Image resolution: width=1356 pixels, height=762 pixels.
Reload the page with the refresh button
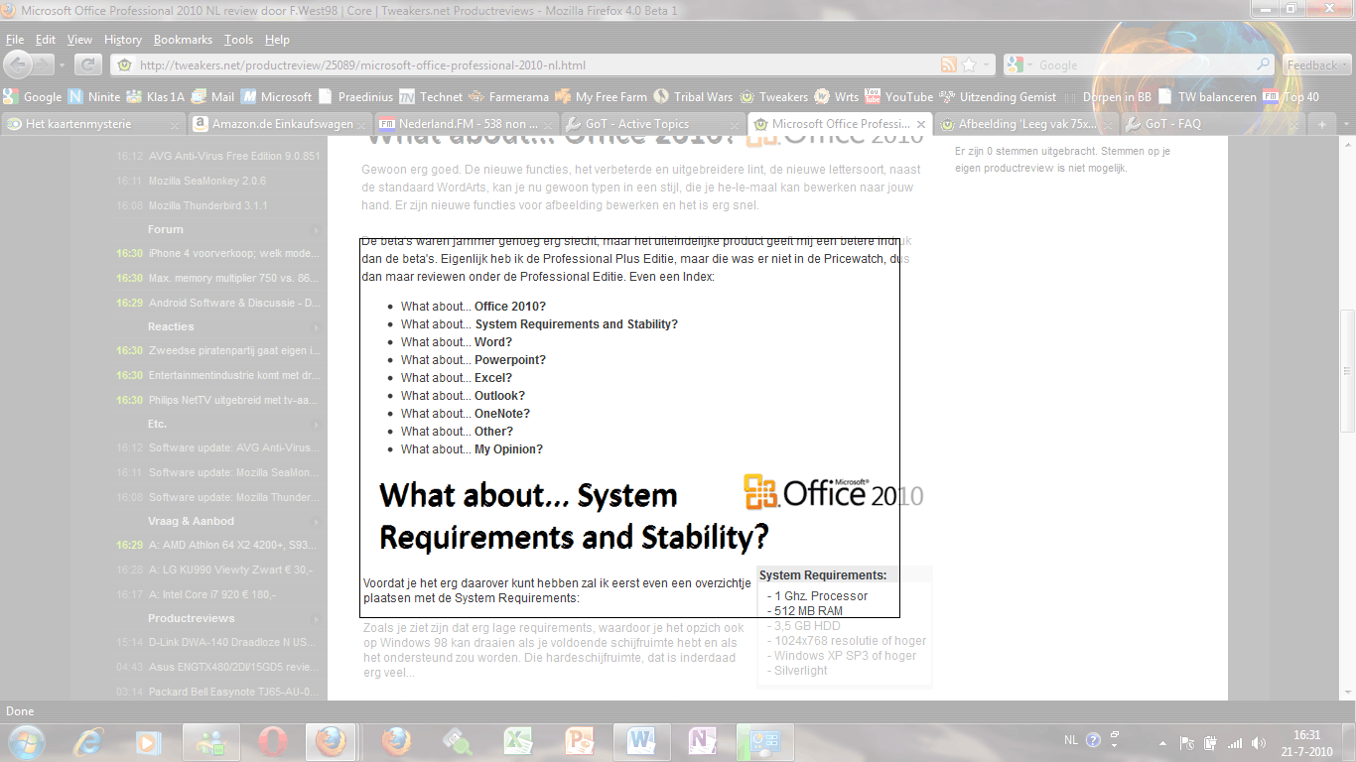coord(88,65)
